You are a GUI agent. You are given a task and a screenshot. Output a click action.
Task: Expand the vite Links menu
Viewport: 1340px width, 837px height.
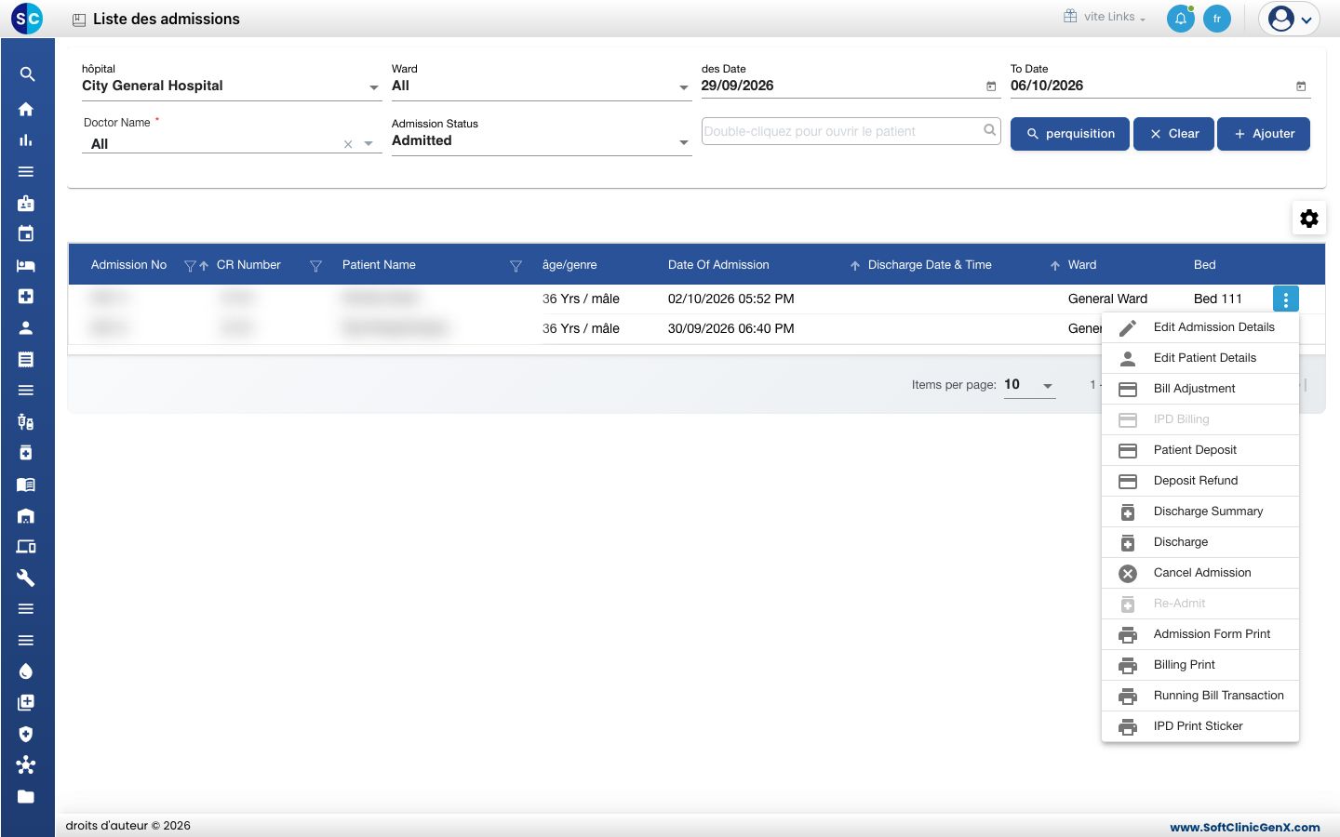pyautogui.click(x=1105, y=17)
